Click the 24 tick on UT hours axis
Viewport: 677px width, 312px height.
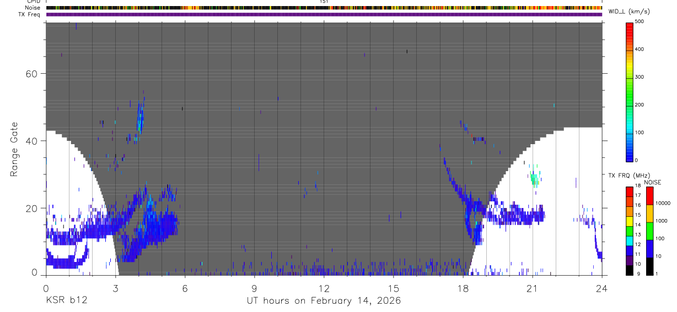tap(601, 288)
